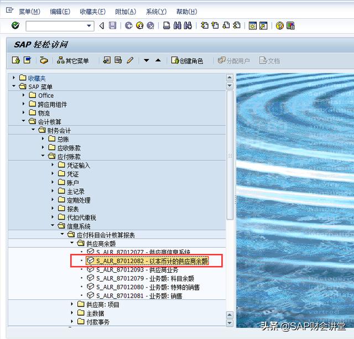Click the Add to Favorites icon
Viewport: 354px width, 339px height.
click(x=107, y=60)
